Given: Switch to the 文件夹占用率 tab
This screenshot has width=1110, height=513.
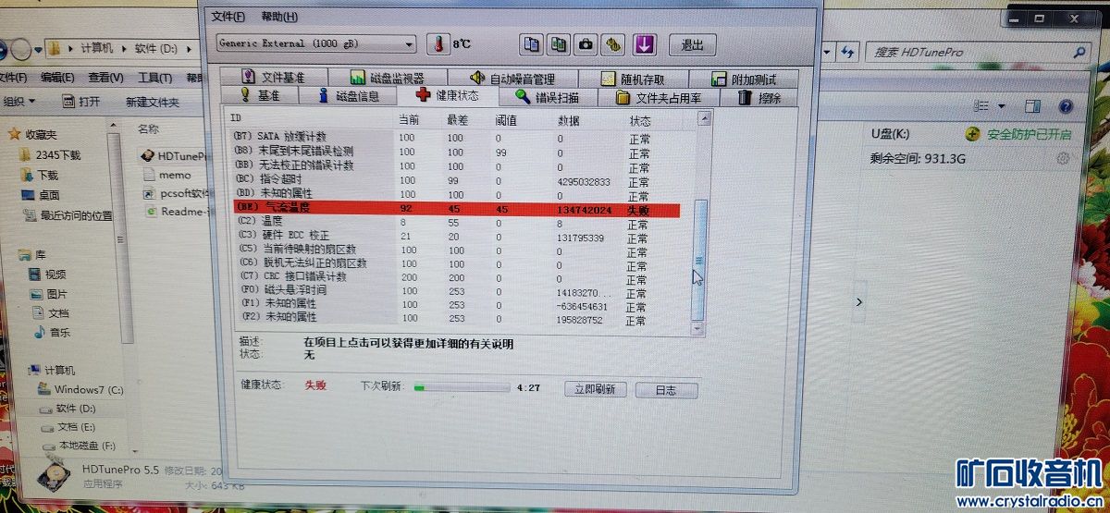Looking at the screenshot, I should (x=659, y=98).
